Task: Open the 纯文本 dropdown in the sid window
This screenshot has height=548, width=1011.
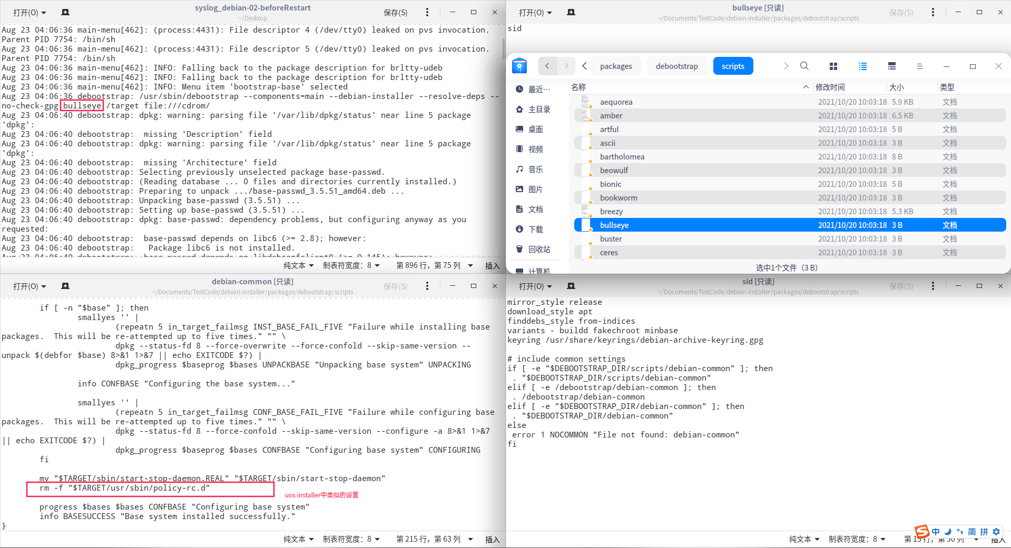Action: 804,539
